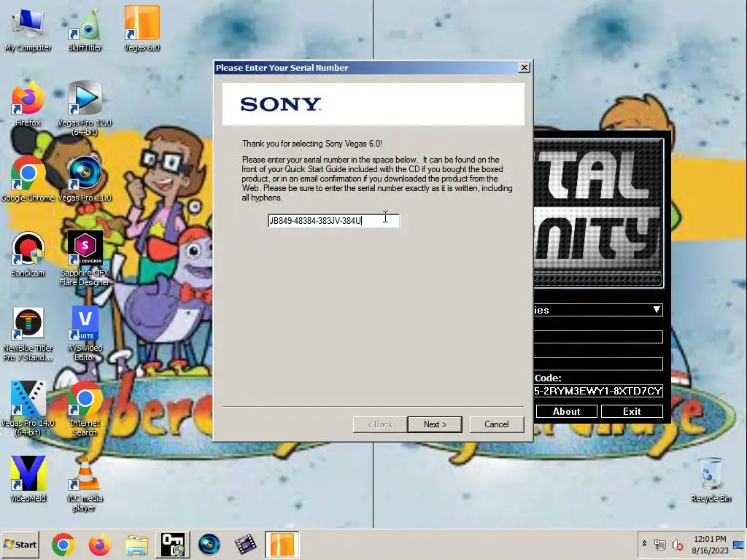Expand the keygen product dropdown

tap(657, 310)
